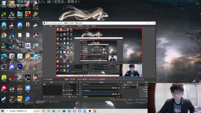This screenshot has height=113, width=201.
Task: Open the Cheat Engine shortcut
Action: [x=12, y=47]
